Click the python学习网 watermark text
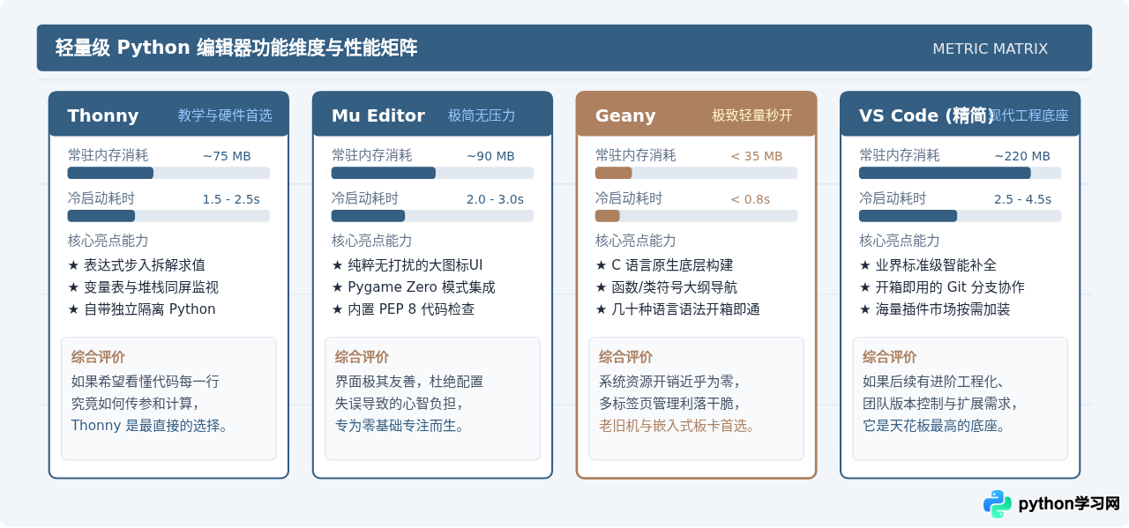 tap(1069, 504)
